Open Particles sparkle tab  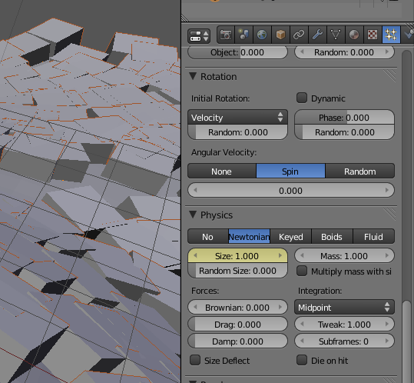click(391, 35)
